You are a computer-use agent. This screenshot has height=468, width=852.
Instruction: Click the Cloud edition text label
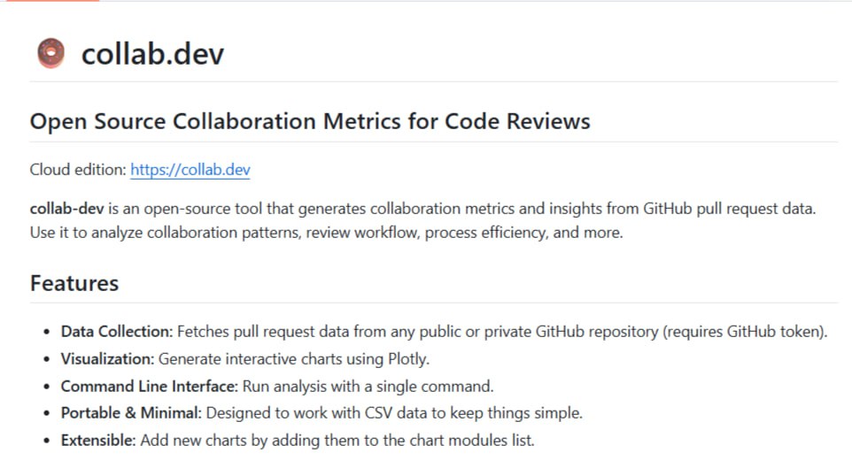coord(78,170)
